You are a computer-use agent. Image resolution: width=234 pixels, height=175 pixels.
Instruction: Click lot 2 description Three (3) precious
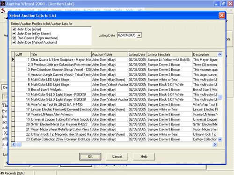[x=205, y=65]
